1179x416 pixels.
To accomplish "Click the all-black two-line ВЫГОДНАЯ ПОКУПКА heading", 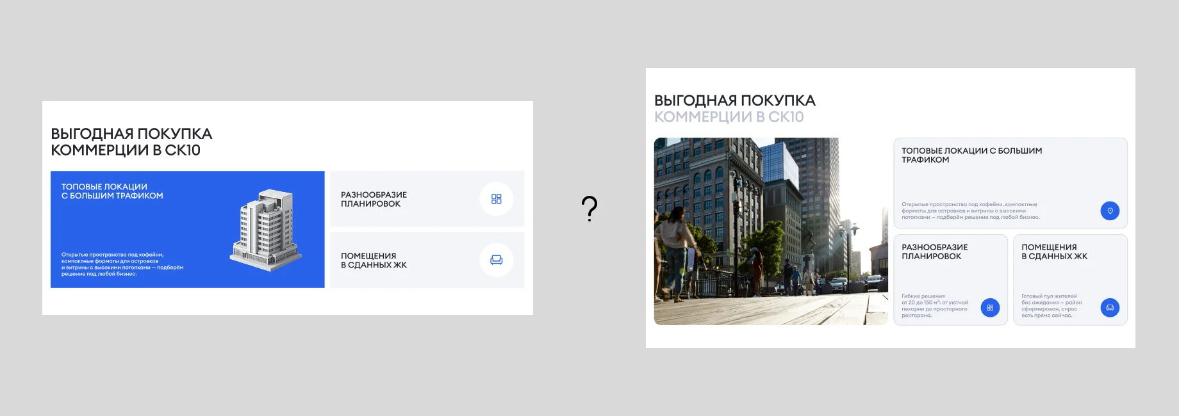I will point(131,141).
